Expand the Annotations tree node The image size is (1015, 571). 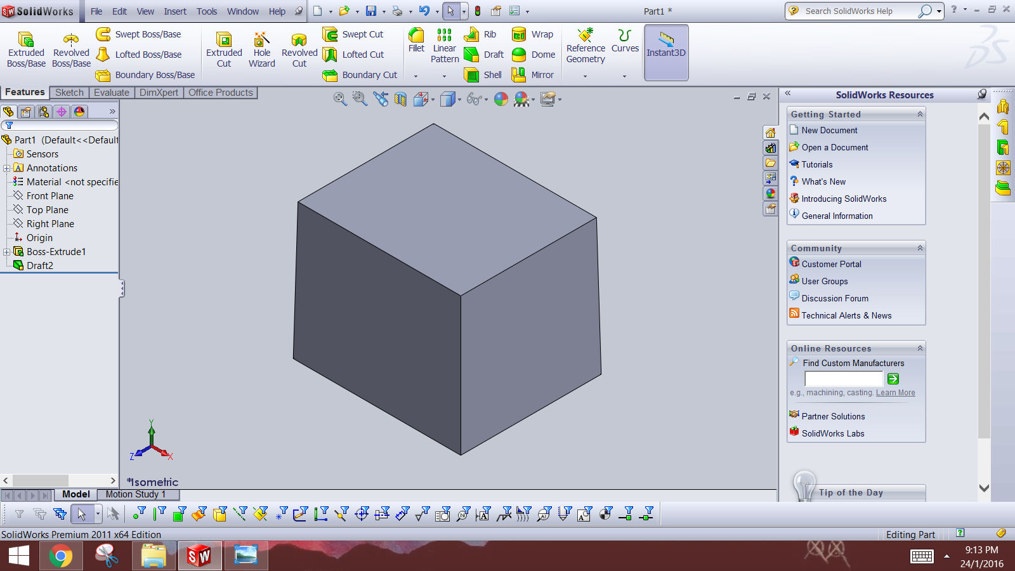pos(6,167)
